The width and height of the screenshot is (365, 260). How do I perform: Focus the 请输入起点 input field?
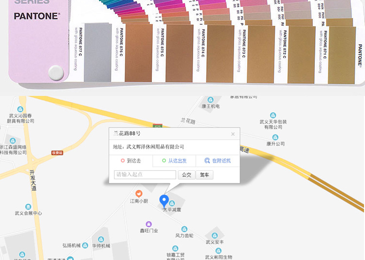(x=145, y=175)
